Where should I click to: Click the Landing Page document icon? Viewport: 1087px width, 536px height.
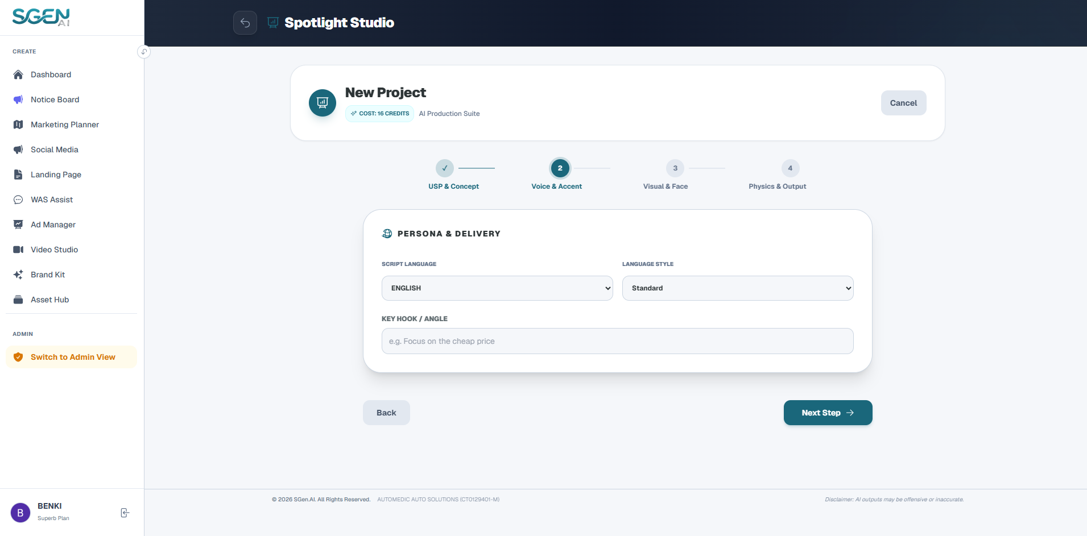[x=18, y=174]
